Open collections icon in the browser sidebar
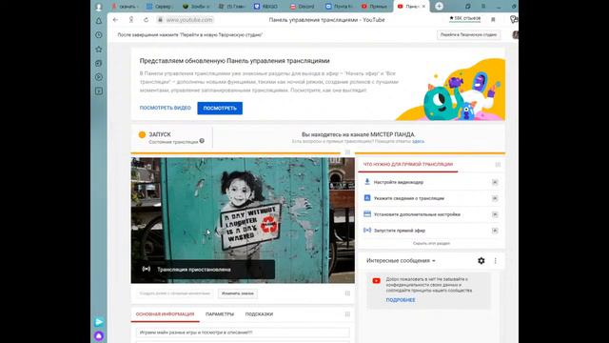The height and width of the screenshot is (343, 609). 99,63
